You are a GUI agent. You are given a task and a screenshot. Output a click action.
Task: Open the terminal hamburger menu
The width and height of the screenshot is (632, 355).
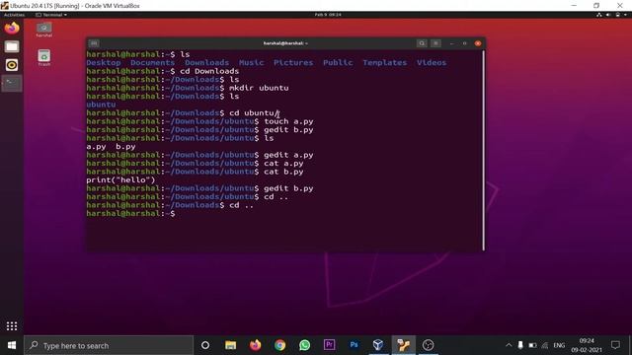pyautogui.click(x=435, y=43)
